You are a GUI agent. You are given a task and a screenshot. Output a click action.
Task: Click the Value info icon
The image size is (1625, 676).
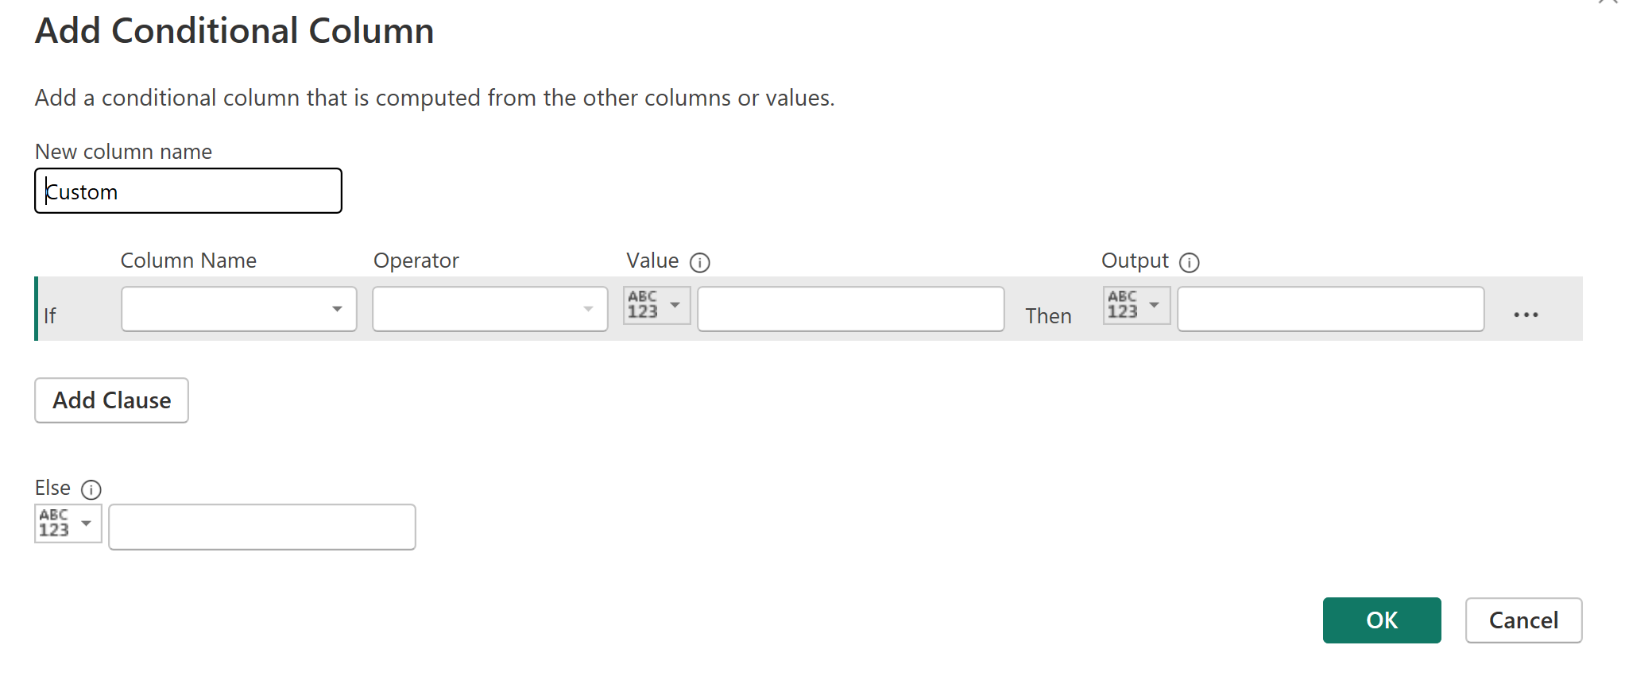click(699, 262)
